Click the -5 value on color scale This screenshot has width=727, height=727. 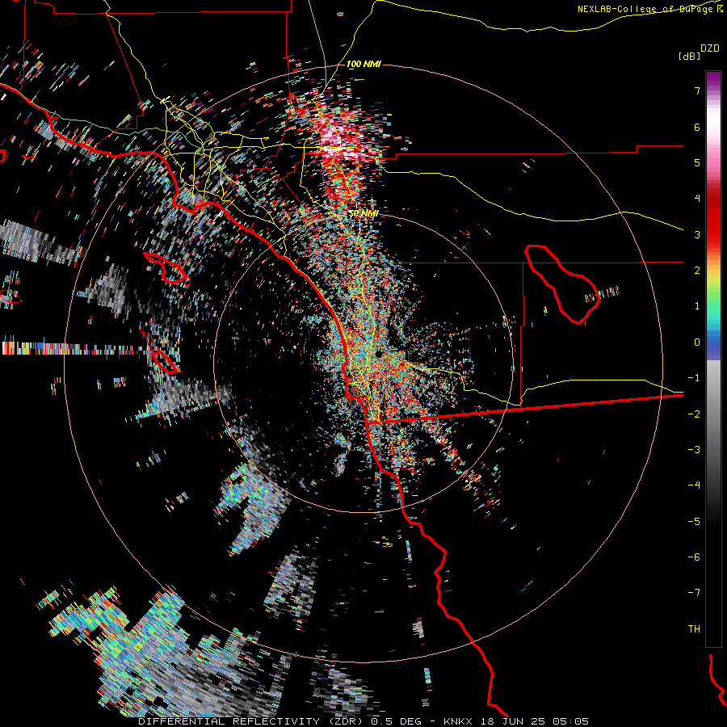pyautogui.click(x=694, y=522)
